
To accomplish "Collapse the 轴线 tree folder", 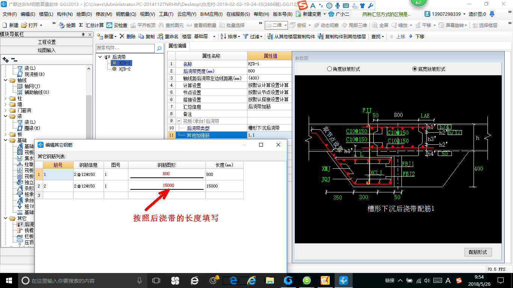I will (x=6, y=80).
